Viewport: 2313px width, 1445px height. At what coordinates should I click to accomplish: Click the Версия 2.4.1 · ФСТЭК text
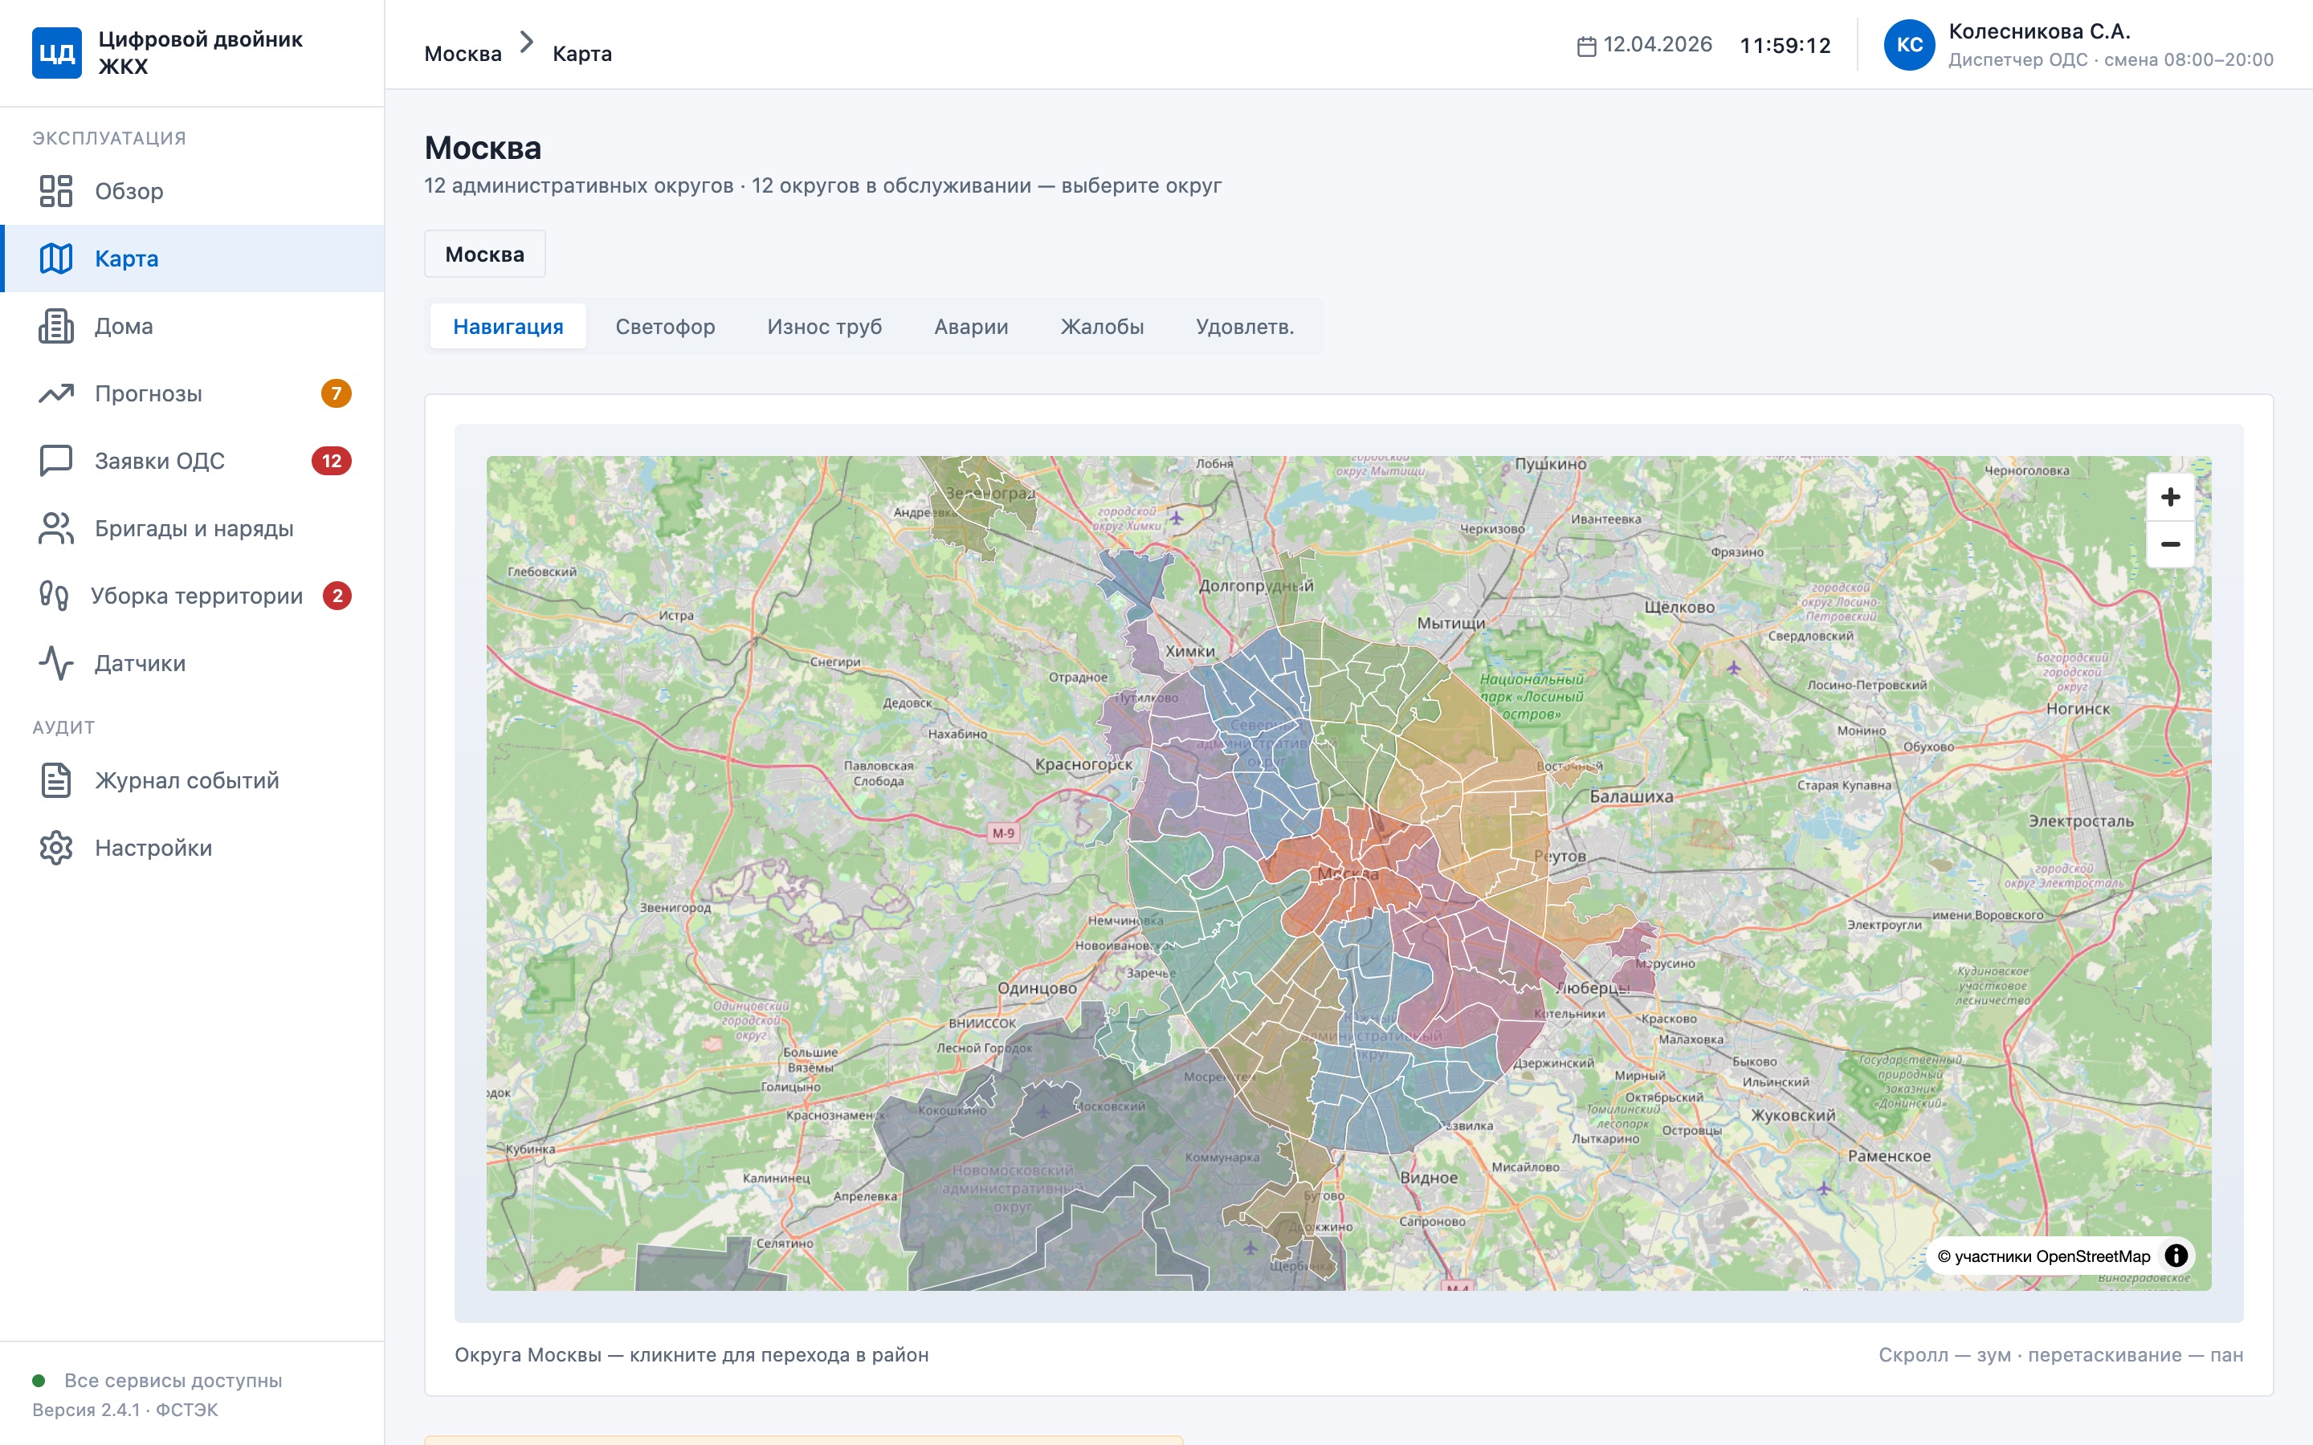tap(125, 1410)
